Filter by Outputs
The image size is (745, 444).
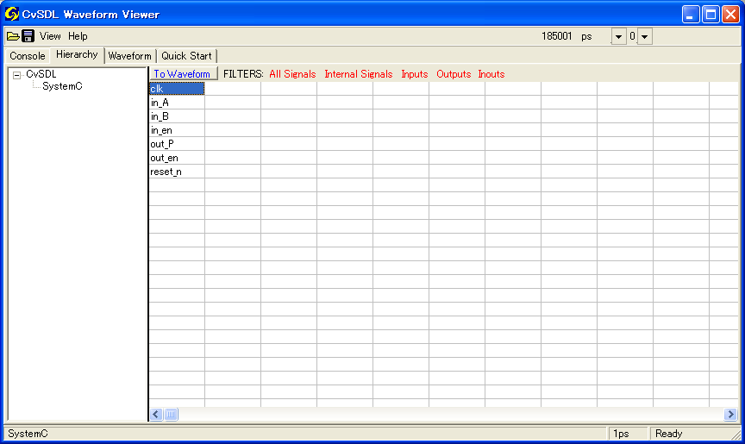point(454,74)
